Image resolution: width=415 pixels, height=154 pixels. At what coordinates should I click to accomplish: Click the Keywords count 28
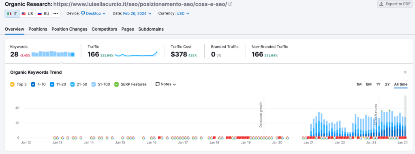click(x=14, y=54)
